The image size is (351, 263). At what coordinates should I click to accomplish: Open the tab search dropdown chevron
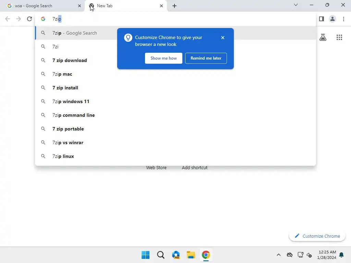[x=296, y=5]
